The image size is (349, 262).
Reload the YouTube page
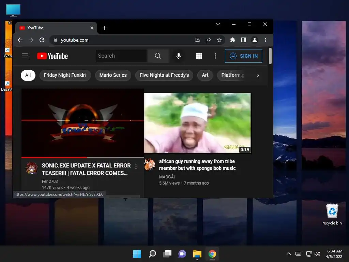(x=42, y=40)
